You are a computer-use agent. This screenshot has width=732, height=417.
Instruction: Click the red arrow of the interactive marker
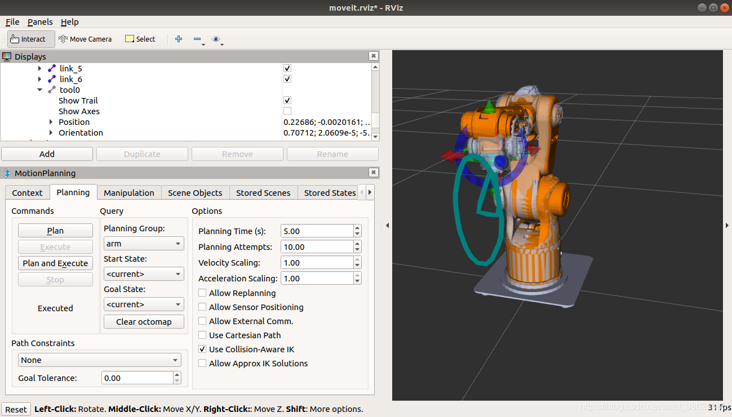450,156
